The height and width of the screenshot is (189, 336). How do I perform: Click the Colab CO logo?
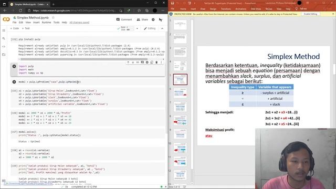(6, 19)
